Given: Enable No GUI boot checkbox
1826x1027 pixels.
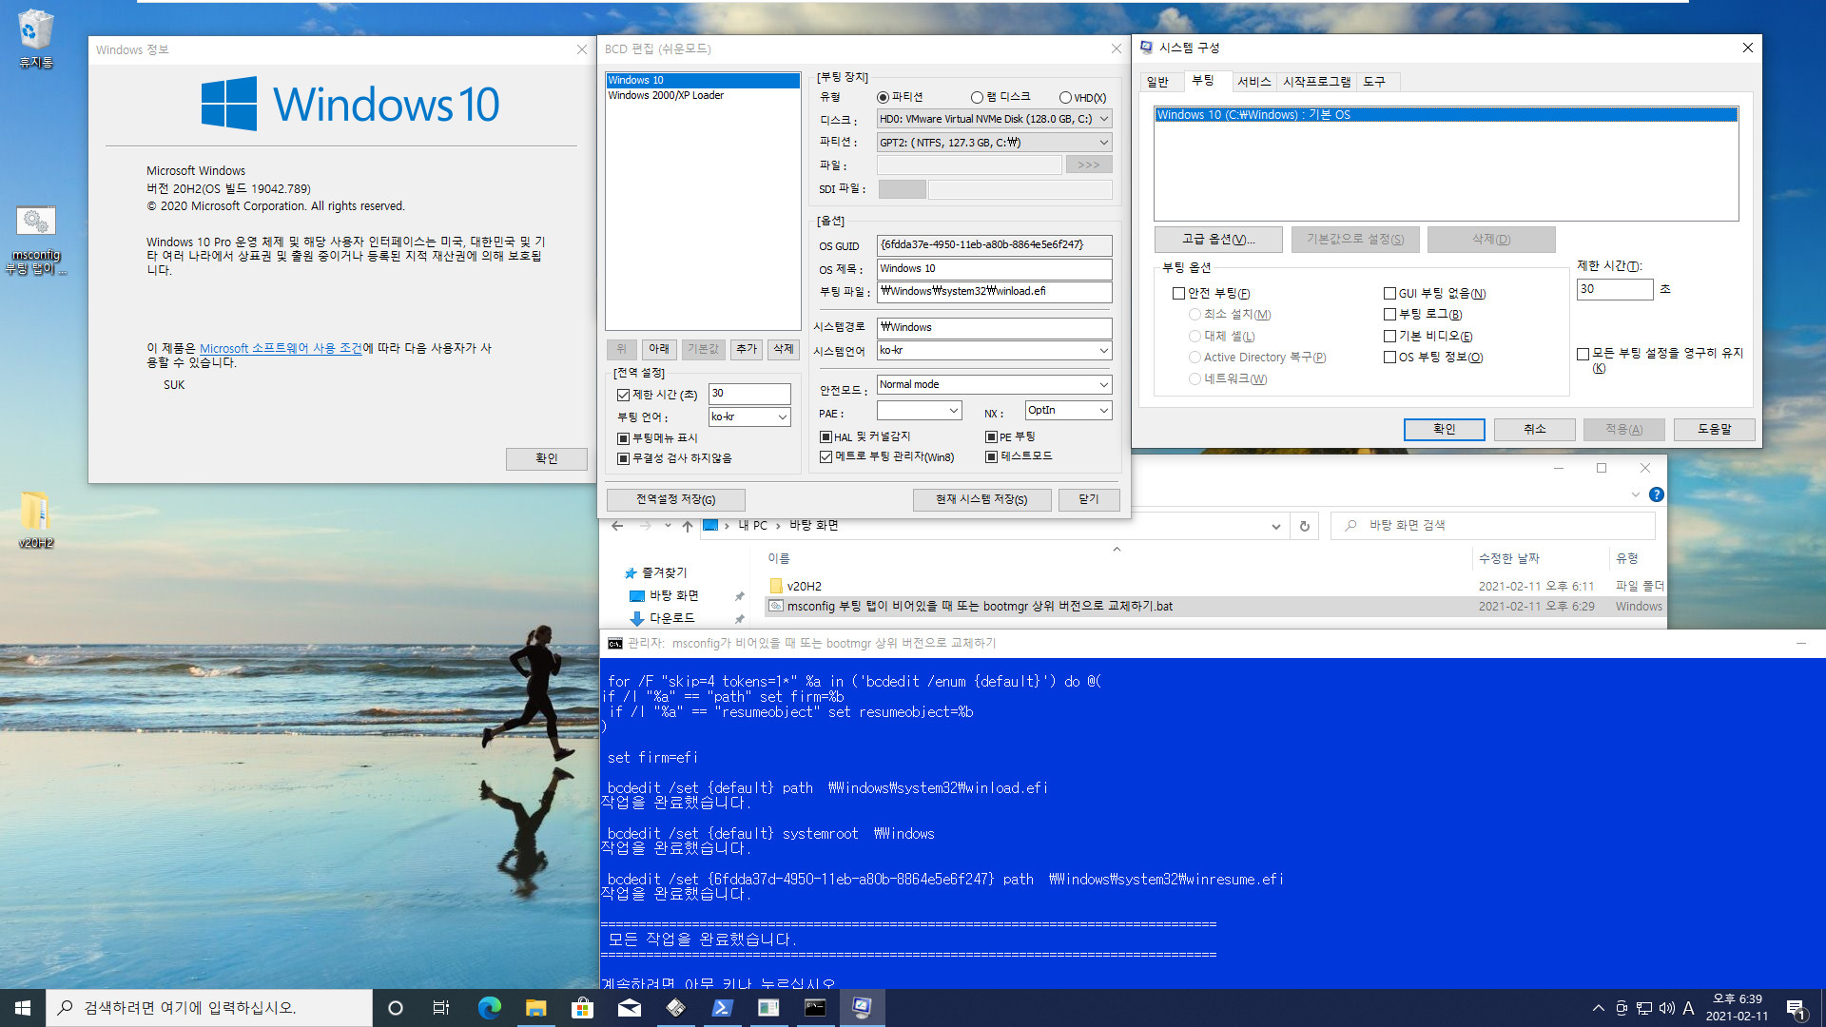Looking at the screenshot, I should (1389, 294).
